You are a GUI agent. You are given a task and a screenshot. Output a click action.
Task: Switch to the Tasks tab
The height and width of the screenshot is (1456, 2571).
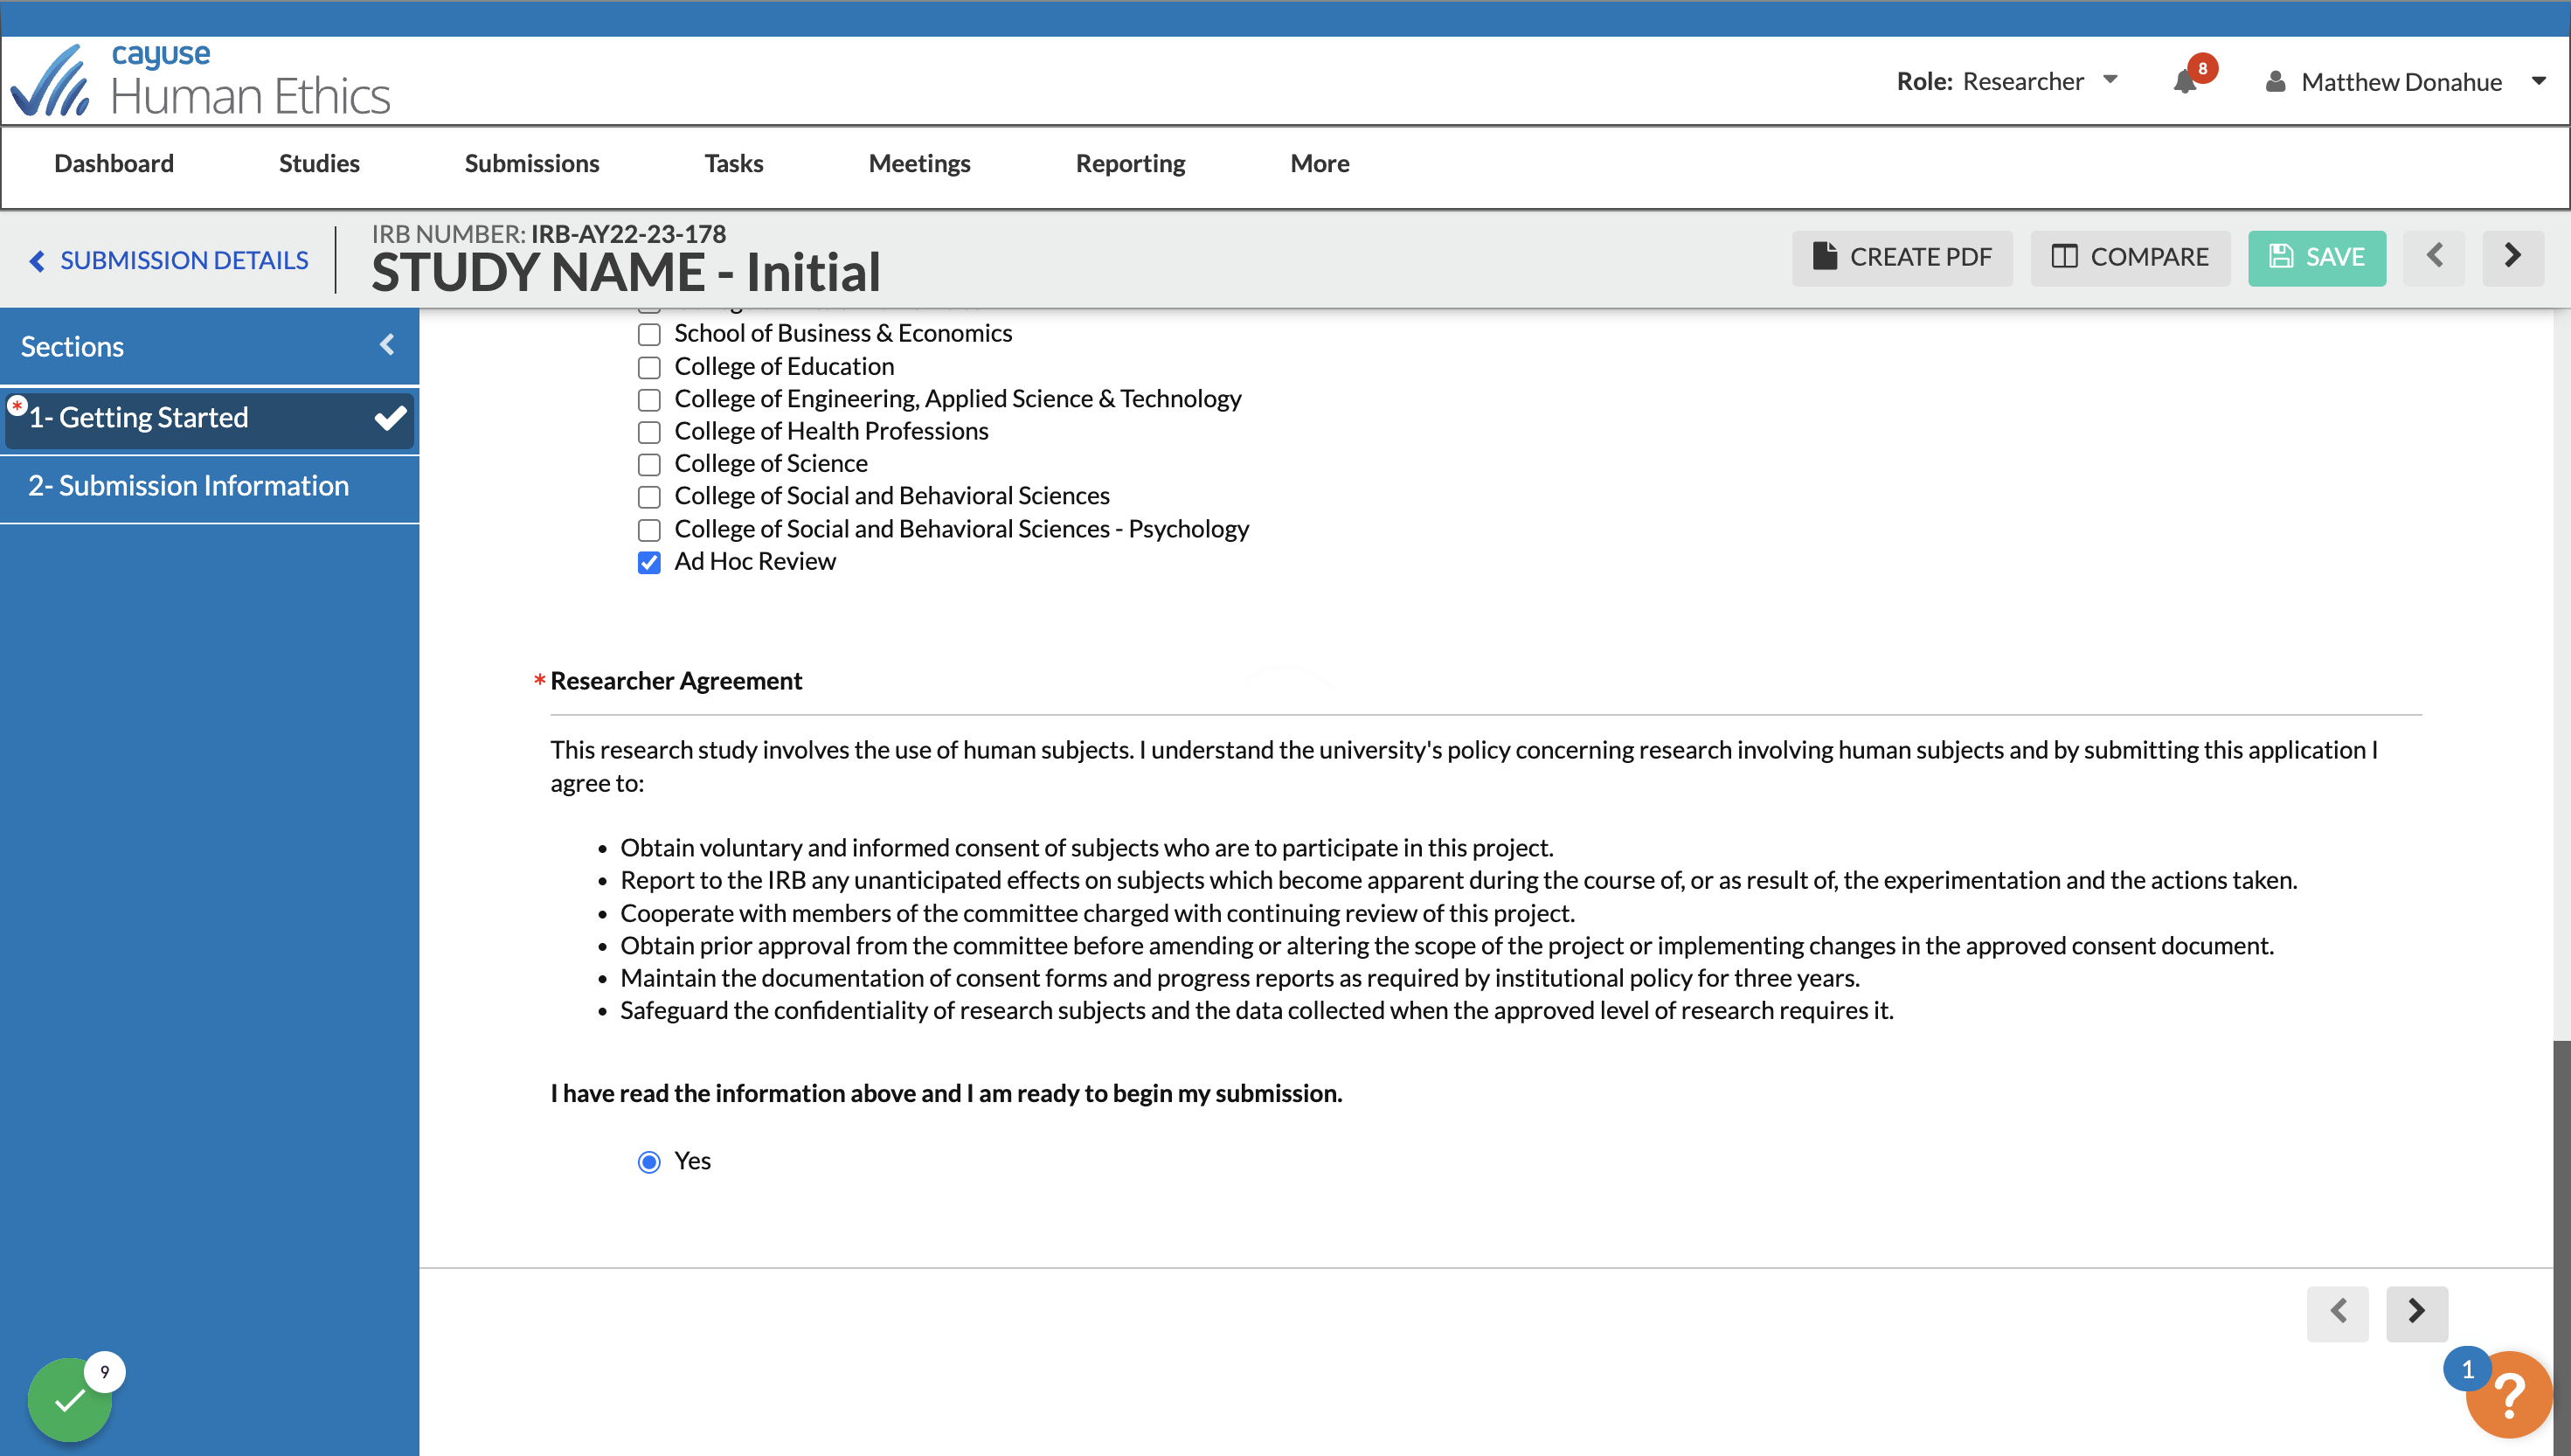pos(734,163)
